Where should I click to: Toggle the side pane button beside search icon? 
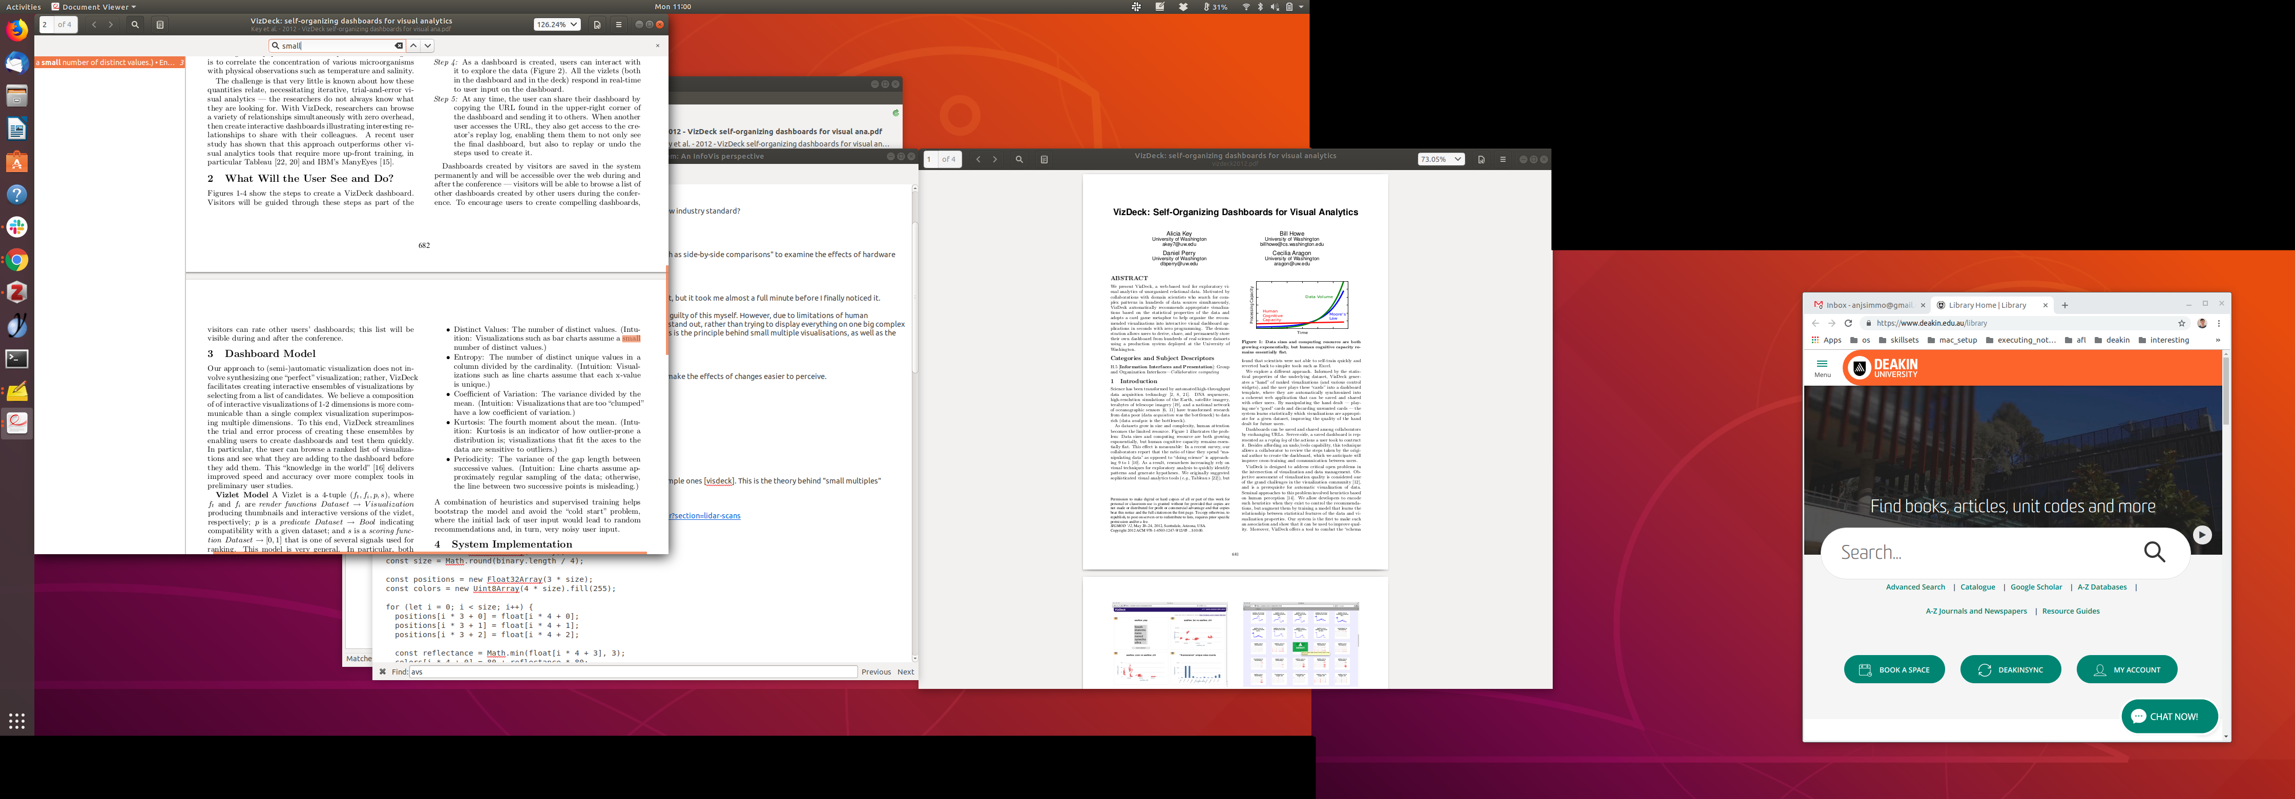coord(160,25)
